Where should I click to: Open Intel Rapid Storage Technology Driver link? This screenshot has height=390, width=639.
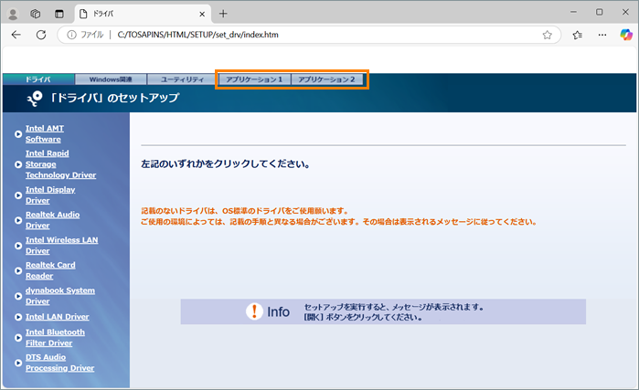[x=60, y=164]
